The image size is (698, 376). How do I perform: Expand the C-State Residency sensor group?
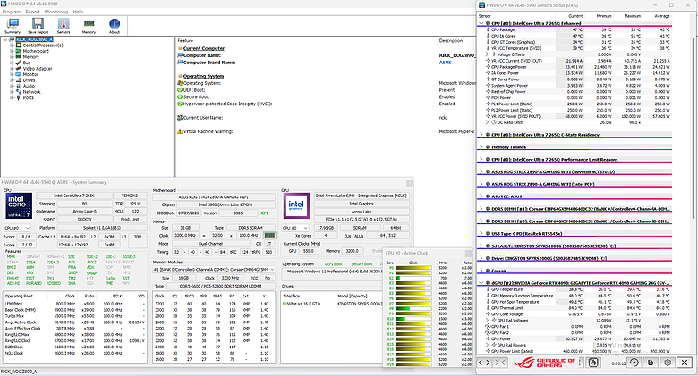click(x=481, y=134)
